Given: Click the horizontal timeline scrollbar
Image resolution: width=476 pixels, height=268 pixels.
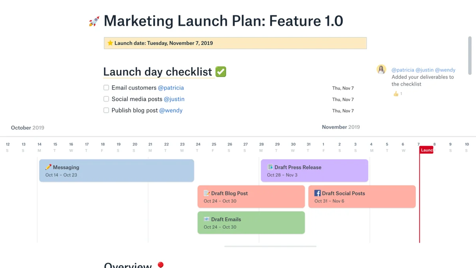Looking at the screenshot, I should (x=270, y=246).
